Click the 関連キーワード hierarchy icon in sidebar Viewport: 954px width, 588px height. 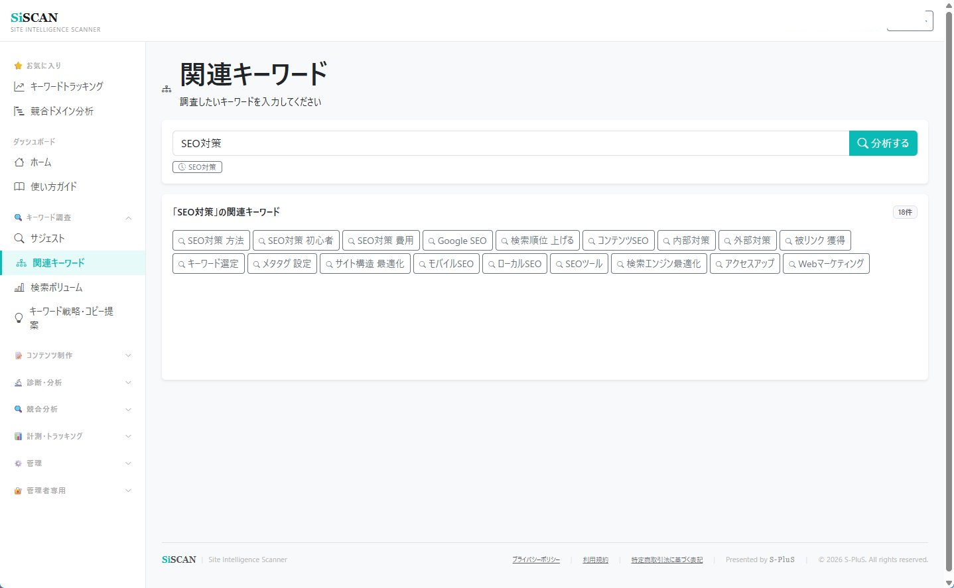click(x=21, y=263)
